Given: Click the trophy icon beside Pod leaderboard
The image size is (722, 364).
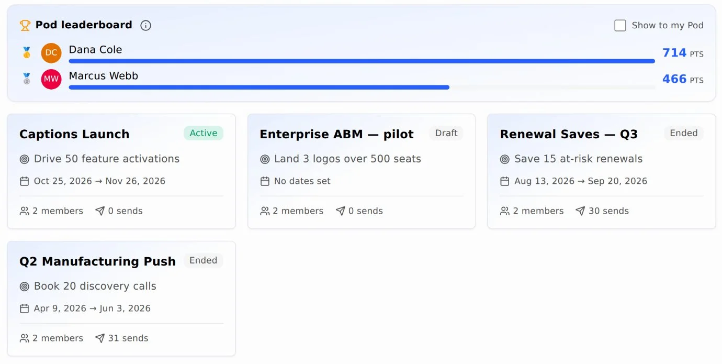Looking at the screenshot, I should tap(25, 25).
